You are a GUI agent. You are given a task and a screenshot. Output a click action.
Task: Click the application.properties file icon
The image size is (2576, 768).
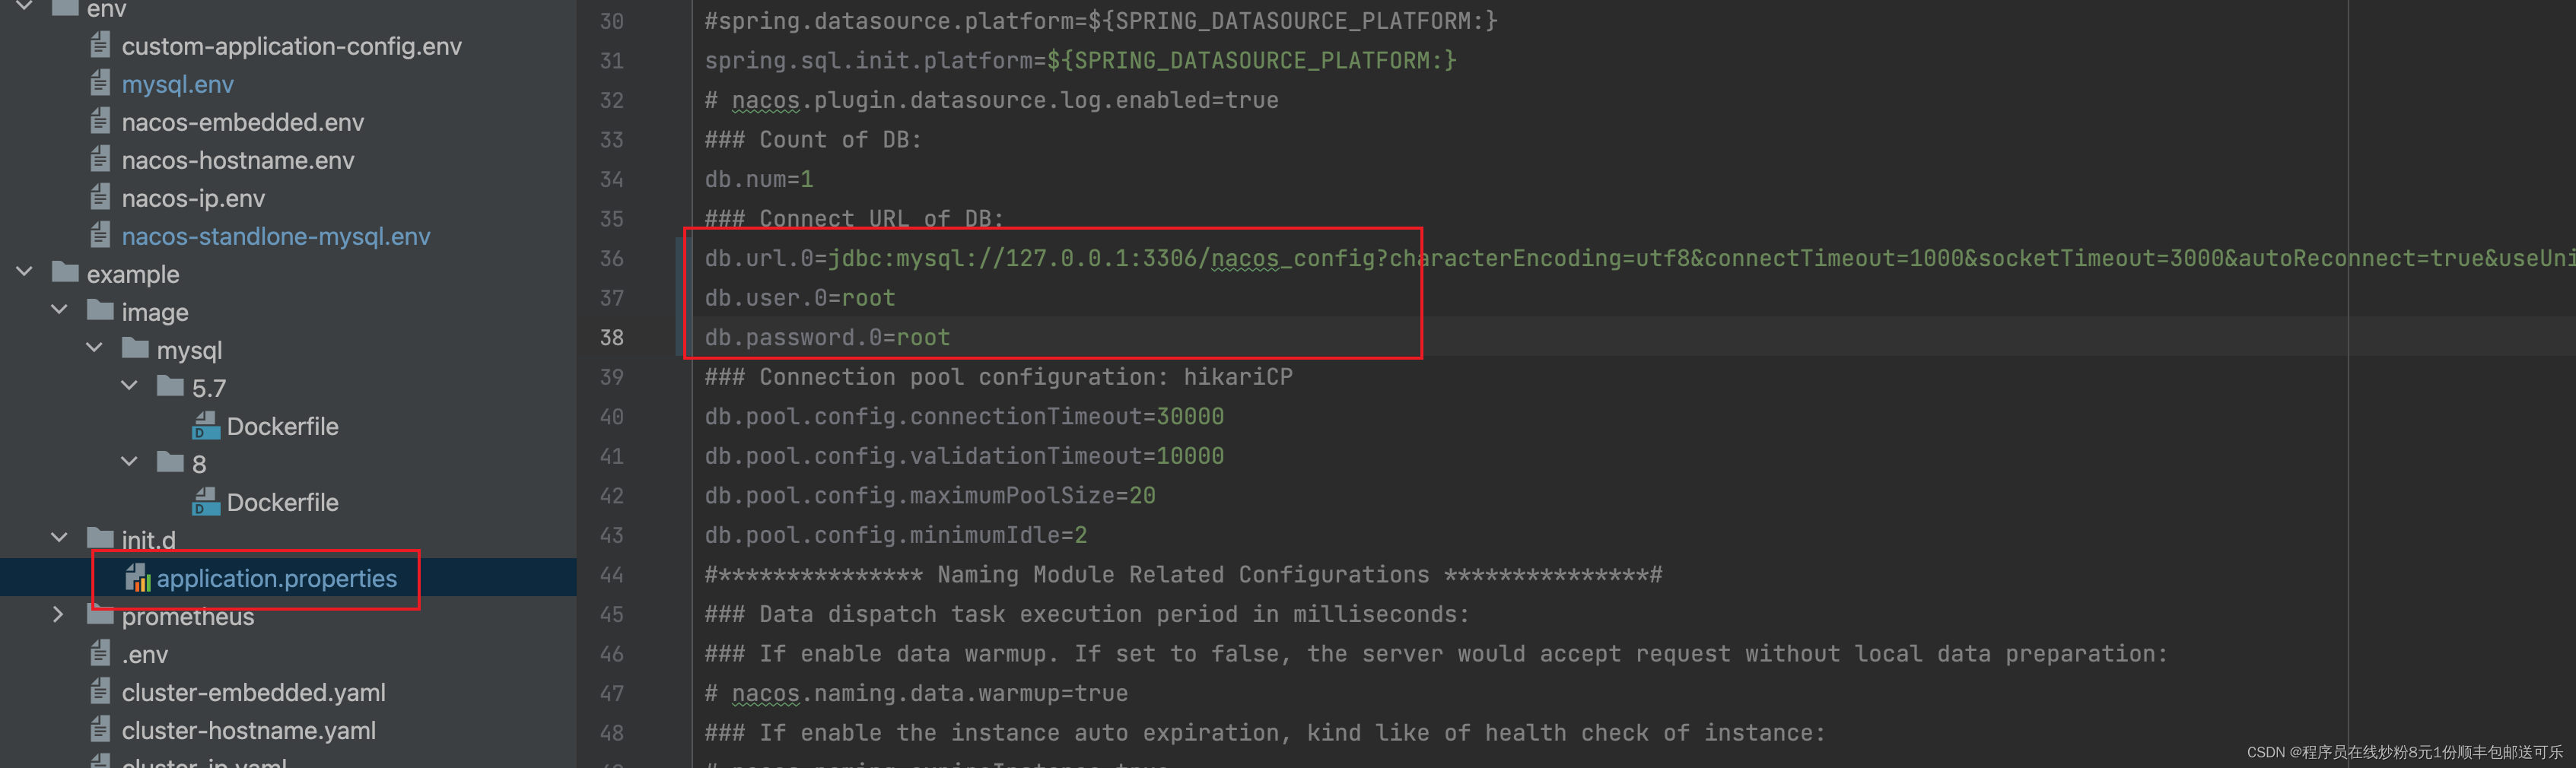[138, 577]
